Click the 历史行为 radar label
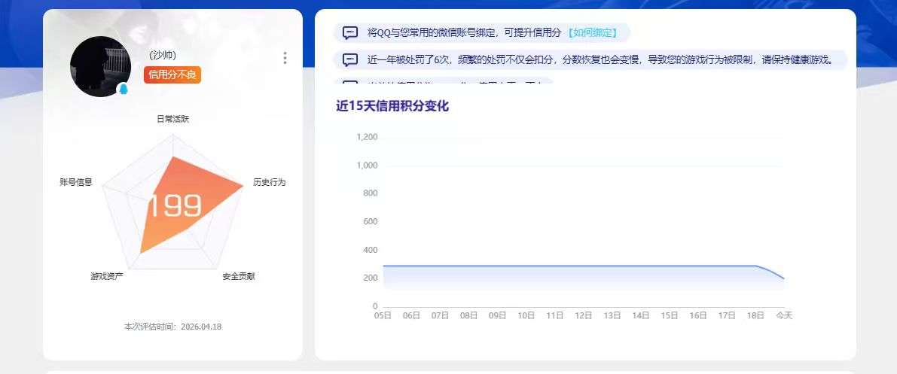Image resolution: width=897 pixels, height=374 pixels. (270, 182)
